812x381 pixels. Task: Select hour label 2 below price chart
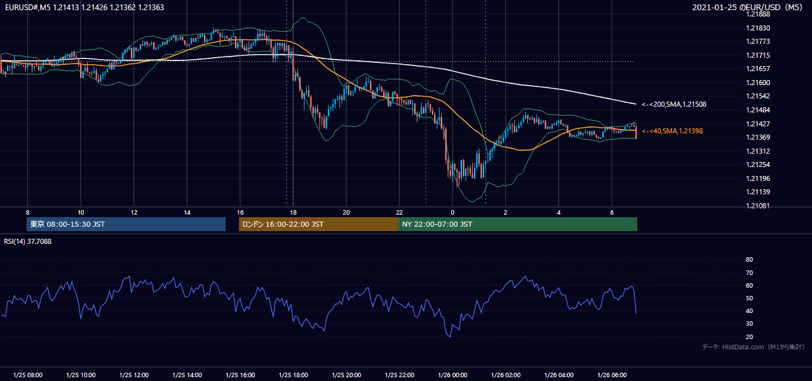click(x=506, y=212)
